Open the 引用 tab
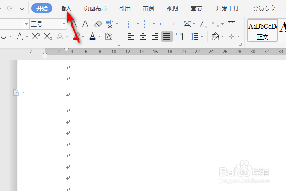Image resolution: width=286 pixels, height=191 pixels. click(125, 9)
